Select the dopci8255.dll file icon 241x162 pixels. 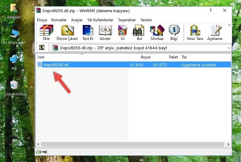[x=39, y=65]
